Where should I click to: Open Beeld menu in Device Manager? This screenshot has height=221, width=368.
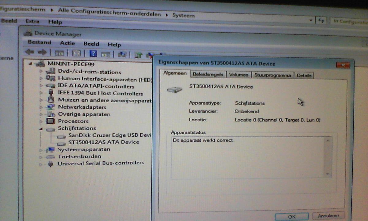(x=91, y=44)
